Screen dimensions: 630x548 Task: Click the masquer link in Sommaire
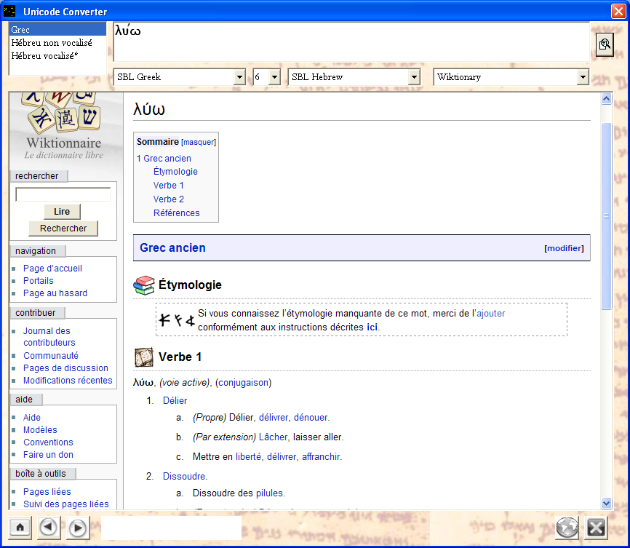point(199,142)
